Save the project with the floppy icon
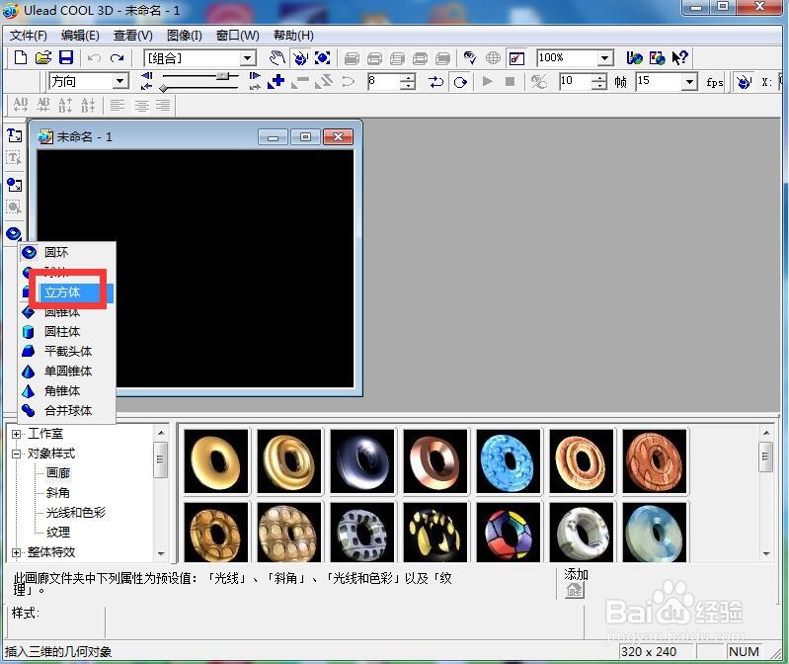The image size is (789, 664). 66,58
